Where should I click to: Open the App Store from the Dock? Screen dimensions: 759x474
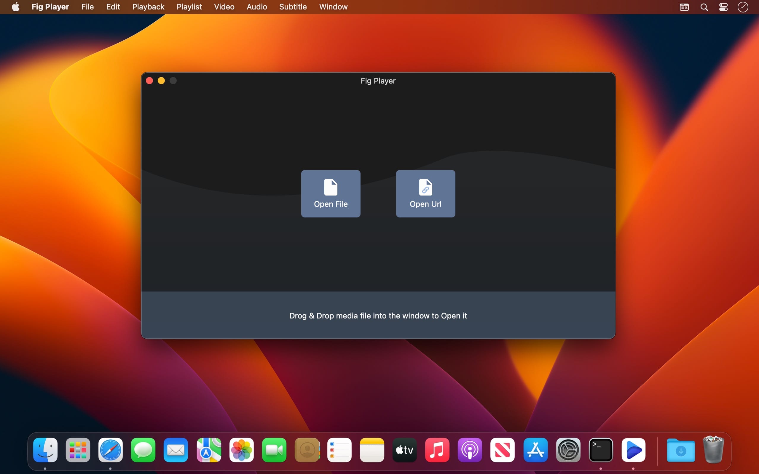click(536, 450)
